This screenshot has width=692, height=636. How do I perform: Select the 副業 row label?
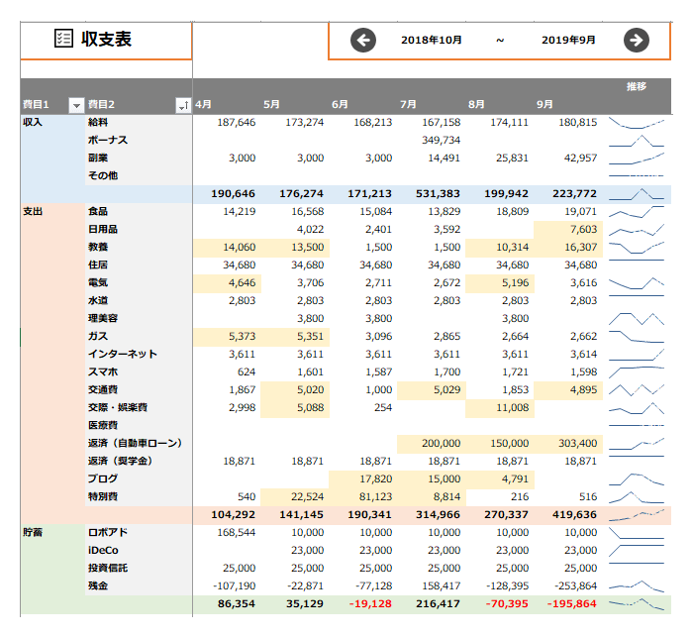point(98,158)
